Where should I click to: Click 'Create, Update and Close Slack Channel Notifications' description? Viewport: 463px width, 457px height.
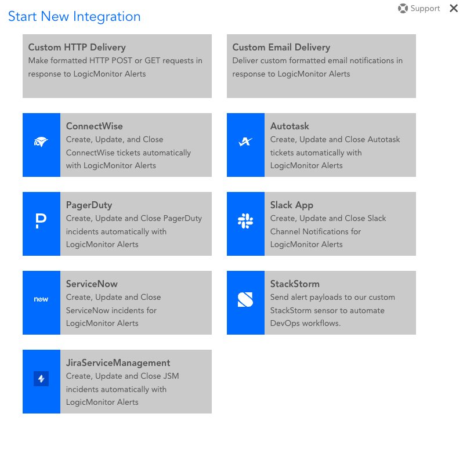pyautogui.click(x=328, y=231)
